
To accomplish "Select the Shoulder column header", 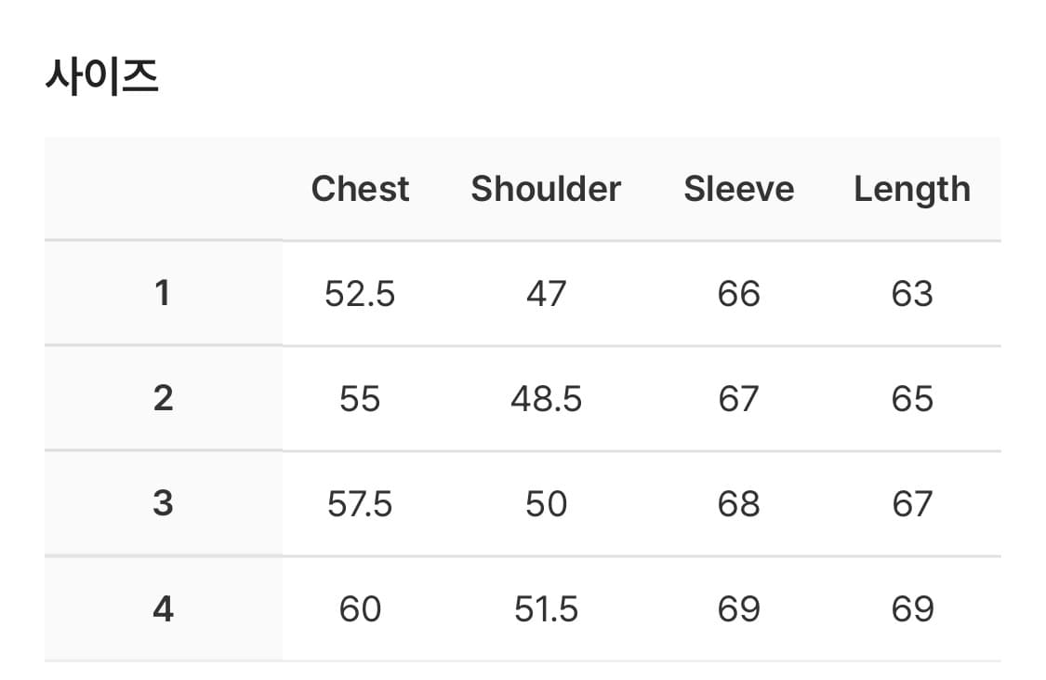I will coord(546,189).
